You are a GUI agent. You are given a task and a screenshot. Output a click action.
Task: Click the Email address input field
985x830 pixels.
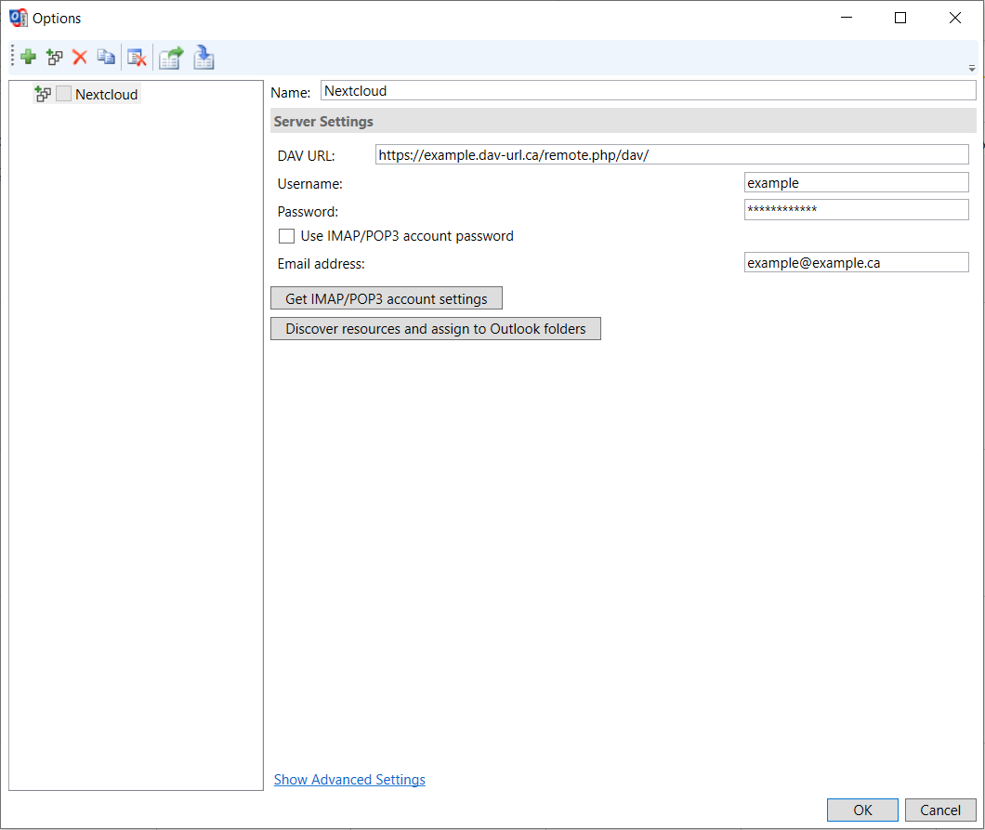(x=856, y=262)
